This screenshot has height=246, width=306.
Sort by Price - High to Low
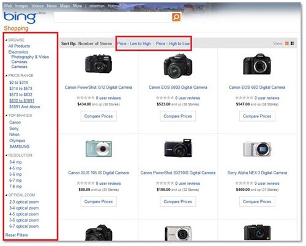pyautogui.click(x=173, y=43)
